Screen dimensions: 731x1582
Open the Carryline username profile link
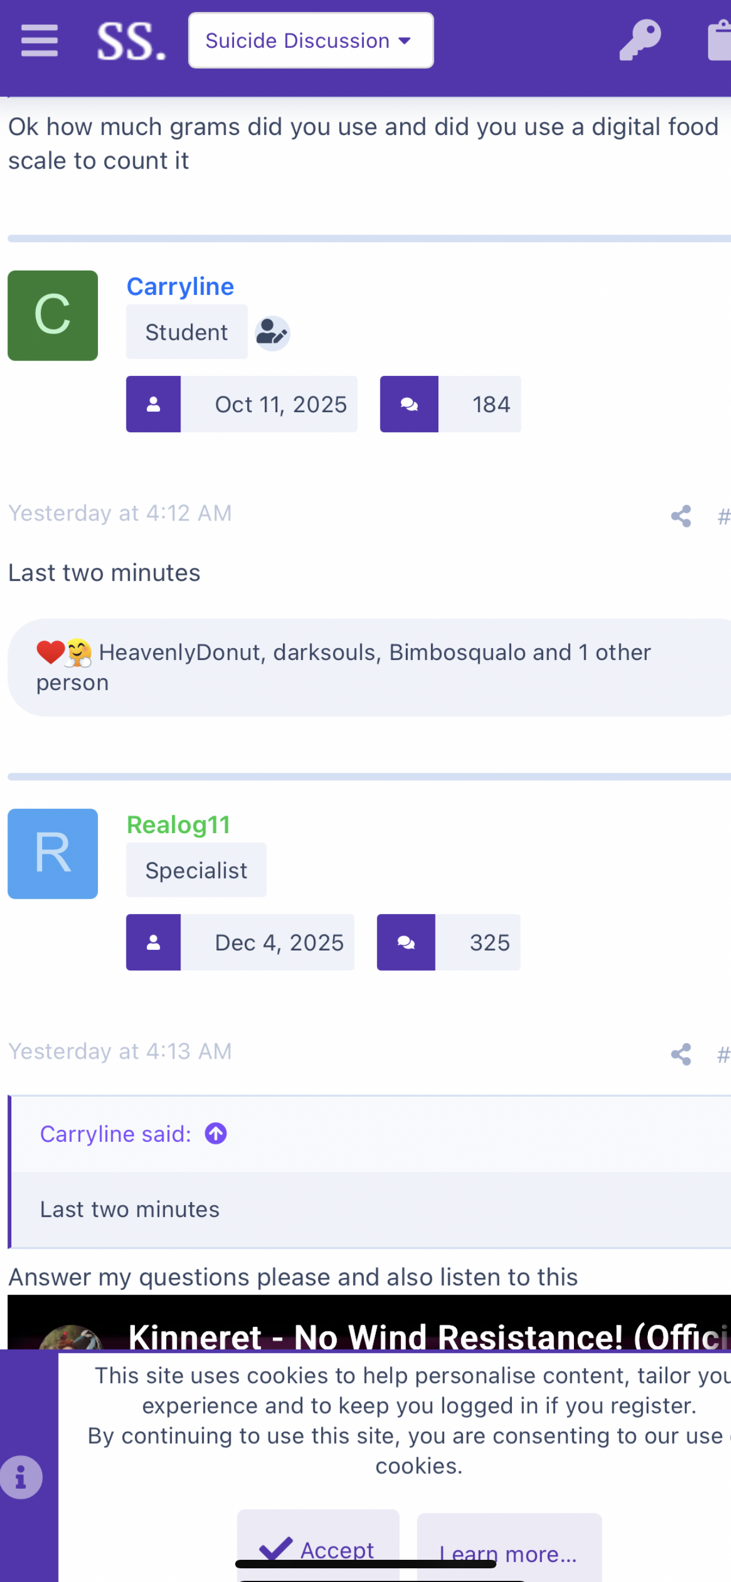click(180, 287)
